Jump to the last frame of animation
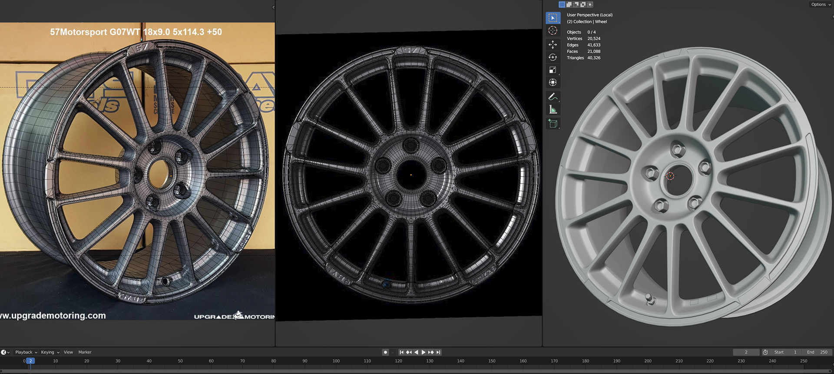Screen dimensions: 834x374 [x=438, y=352]
